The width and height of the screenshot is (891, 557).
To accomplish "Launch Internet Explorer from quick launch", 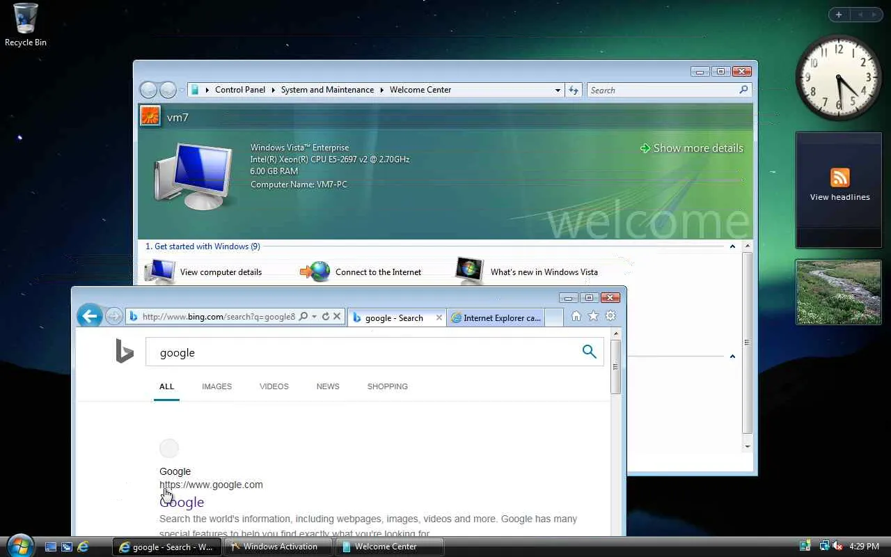I will click(x=83, y=547).
